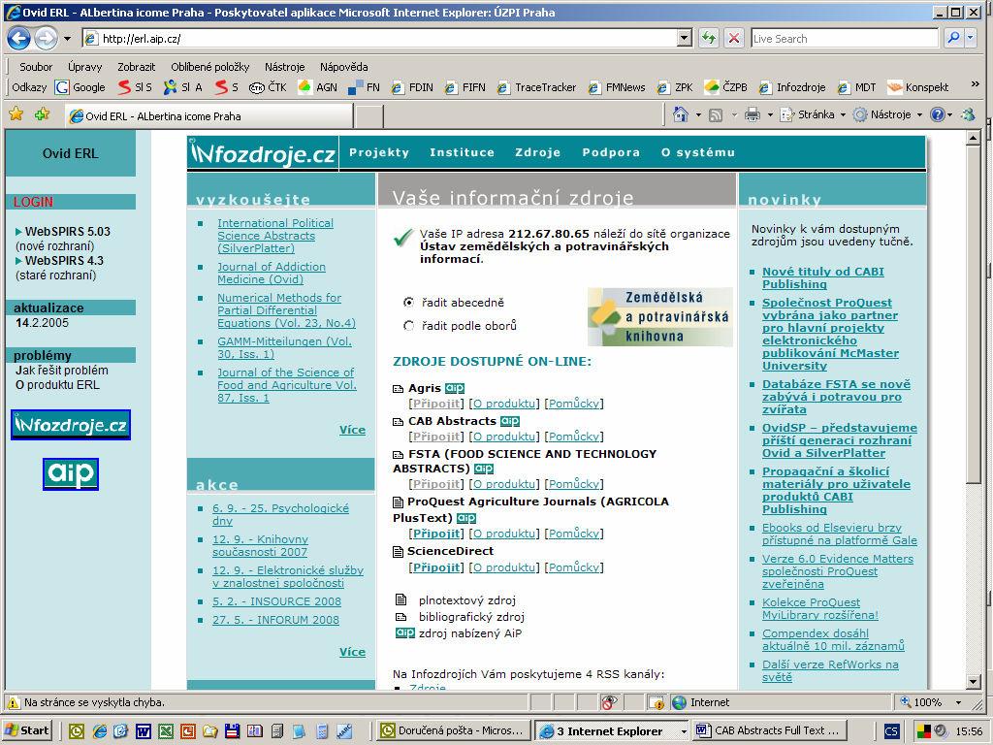This screenshot has height=745, width=993.
Task: Click the AiP logo in left sidebar
Action: 71,473
